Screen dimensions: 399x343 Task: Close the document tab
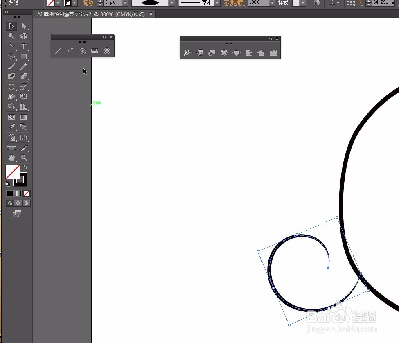[151, 14]
